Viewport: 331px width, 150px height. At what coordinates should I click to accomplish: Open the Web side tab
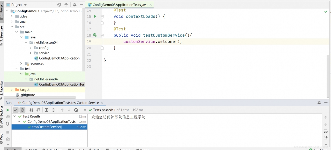tap(2, 139)
